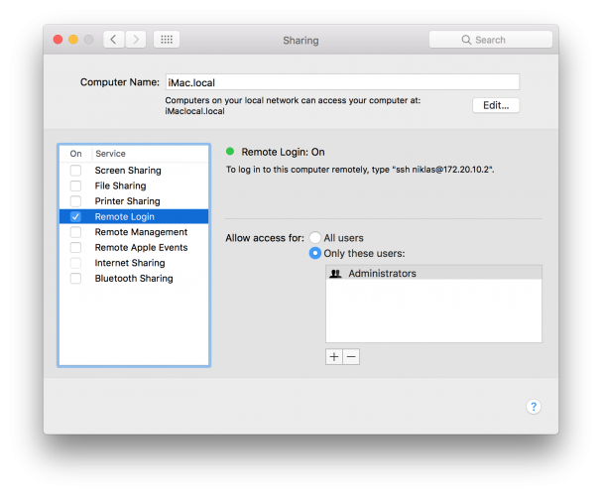Enable the File Sharing checkbox

[x=75, y=186]
